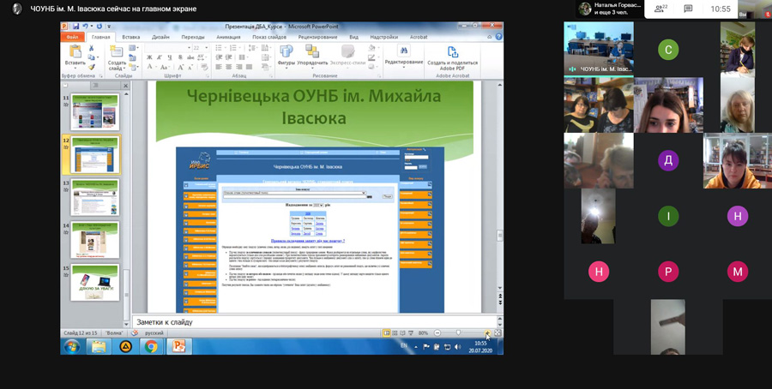
Task: Close the slides thumbnail pane
Action: [125, 86]
